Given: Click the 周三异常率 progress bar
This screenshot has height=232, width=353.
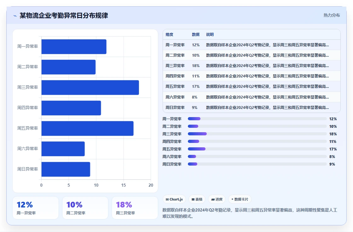Looking at the screenshot, I should click(x=257, y=134).
